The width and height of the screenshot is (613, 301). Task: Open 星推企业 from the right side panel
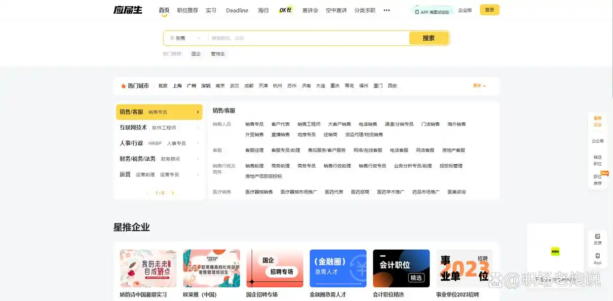598,122
